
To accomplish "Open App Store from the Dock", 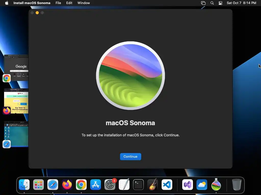I will [x=96, y=185].
